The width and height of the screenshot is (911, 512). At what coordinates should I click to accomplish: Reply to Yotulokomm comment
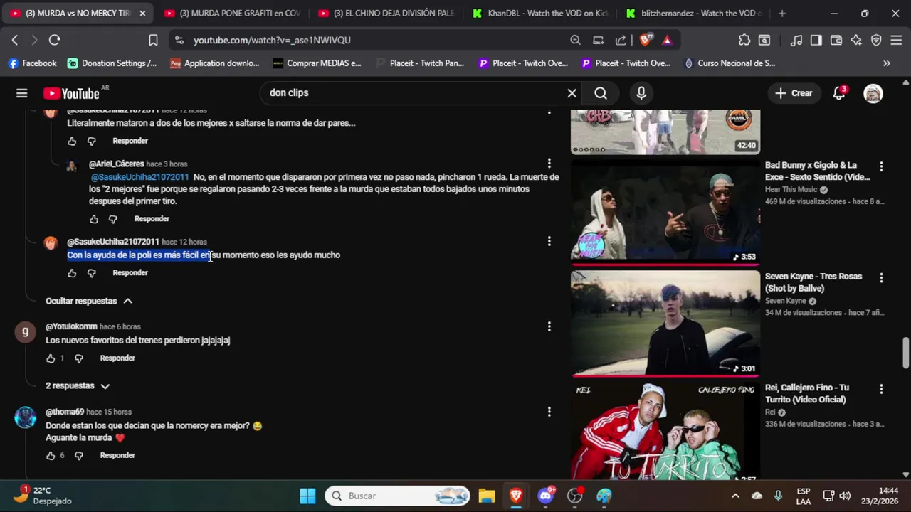(x=117, y=358)
